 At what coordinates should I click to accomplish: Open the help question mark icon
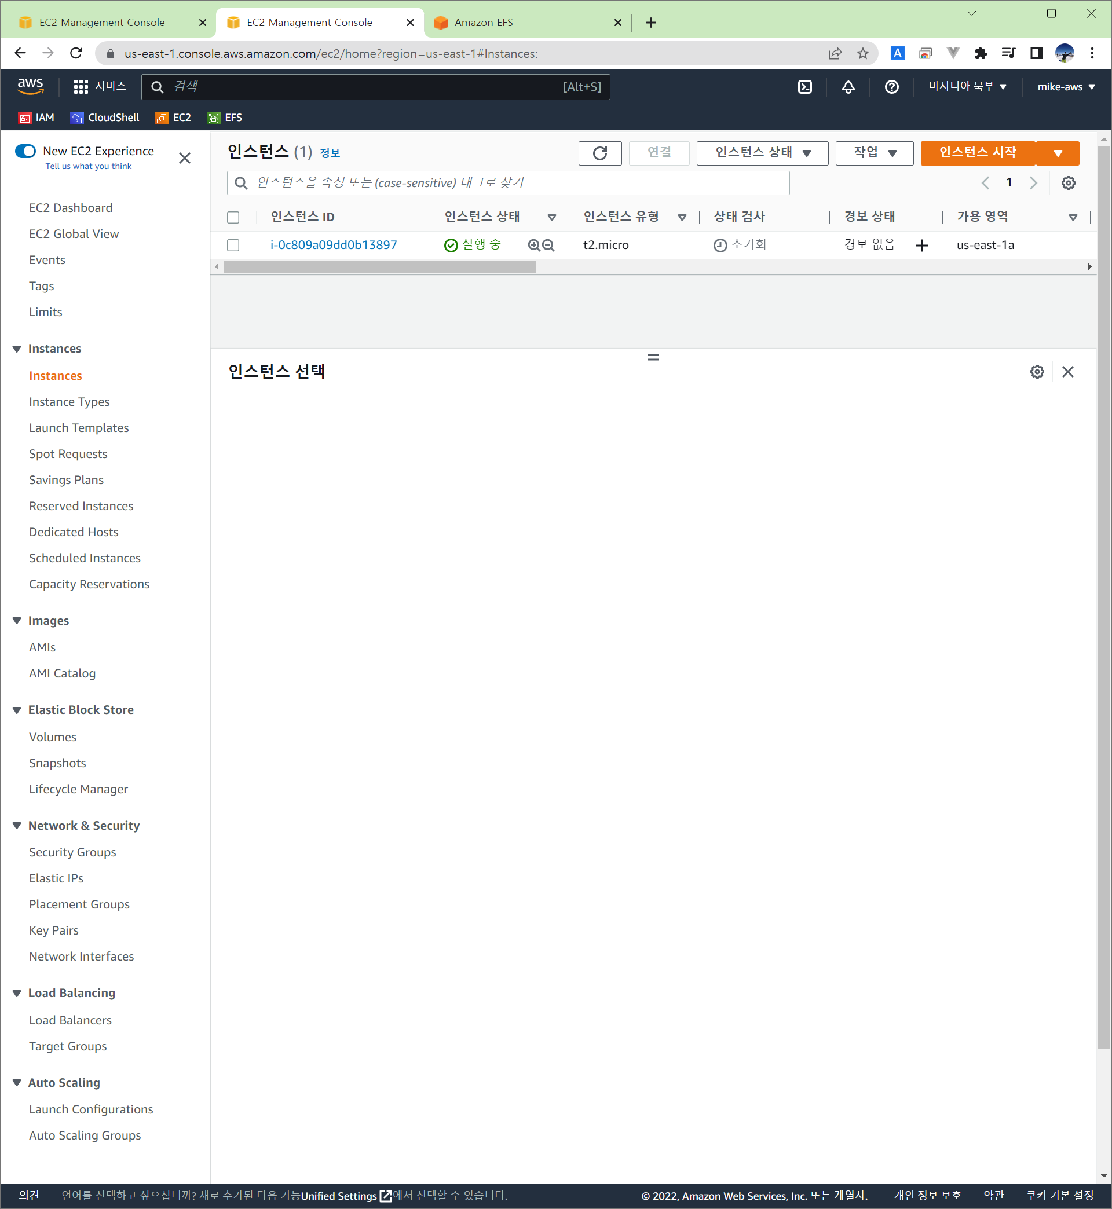click(891, 87)
